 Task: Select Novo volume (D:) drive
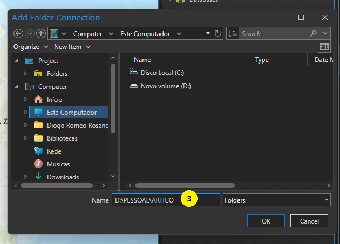(165, 86)
